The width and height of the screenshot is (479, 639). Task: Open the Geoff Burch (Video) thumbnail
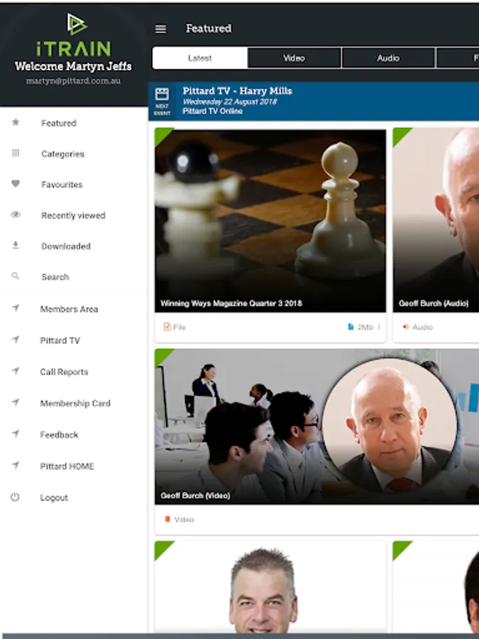[x=317, y=426]
